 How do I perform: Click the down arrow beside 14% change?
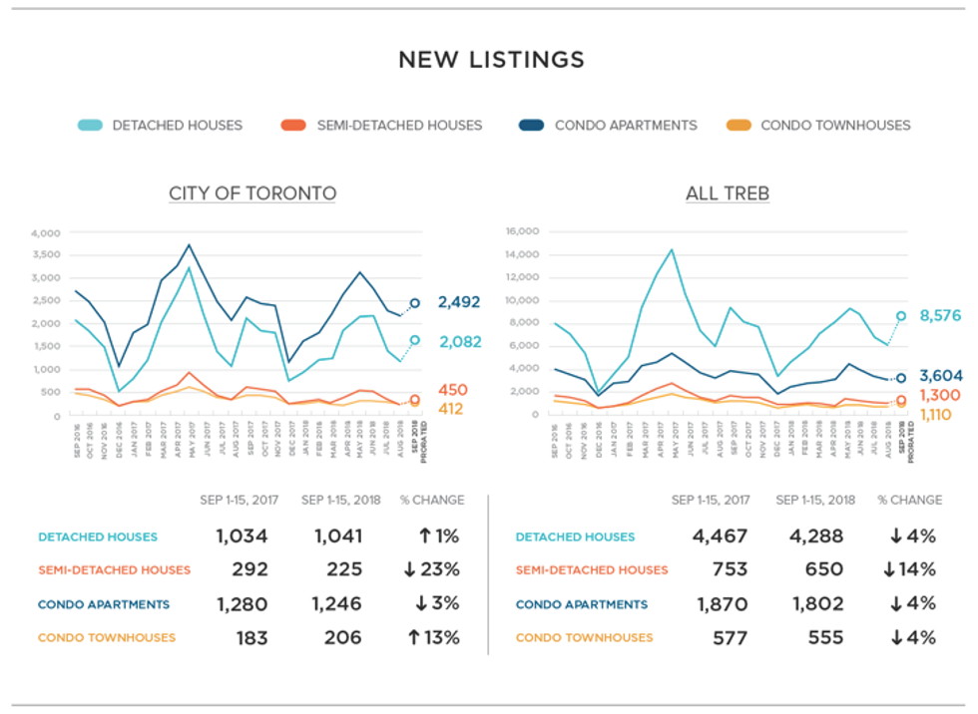coord(890,570)
